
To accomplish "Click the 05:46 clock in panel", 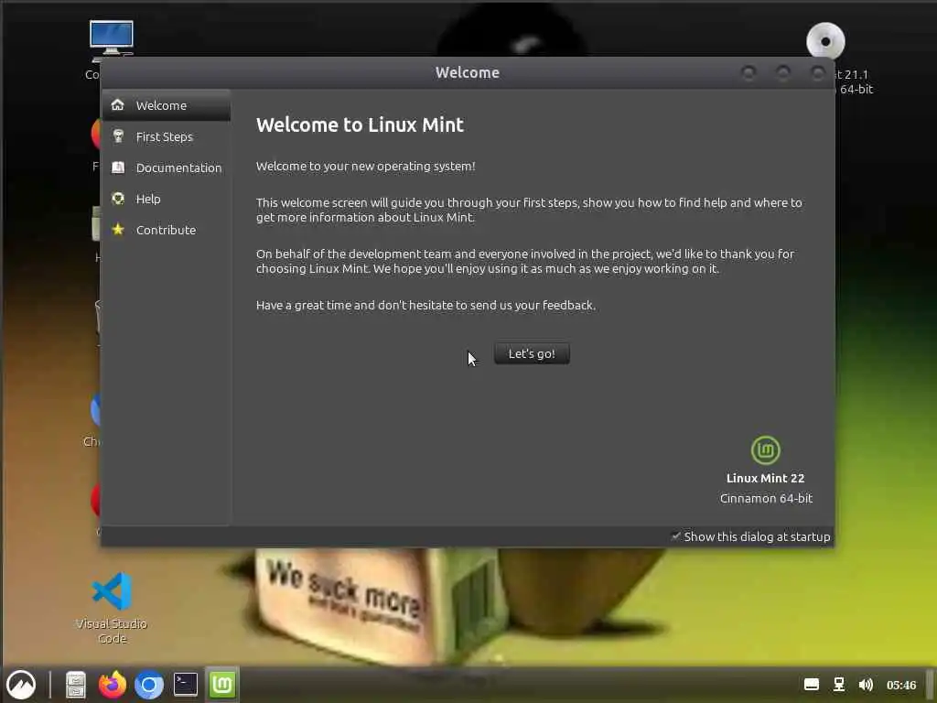I will [901, 685].
